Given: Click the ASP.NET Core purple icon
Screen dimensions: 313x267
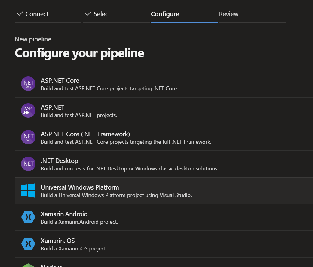Looking at the screenshot, I should coord(28,84).
